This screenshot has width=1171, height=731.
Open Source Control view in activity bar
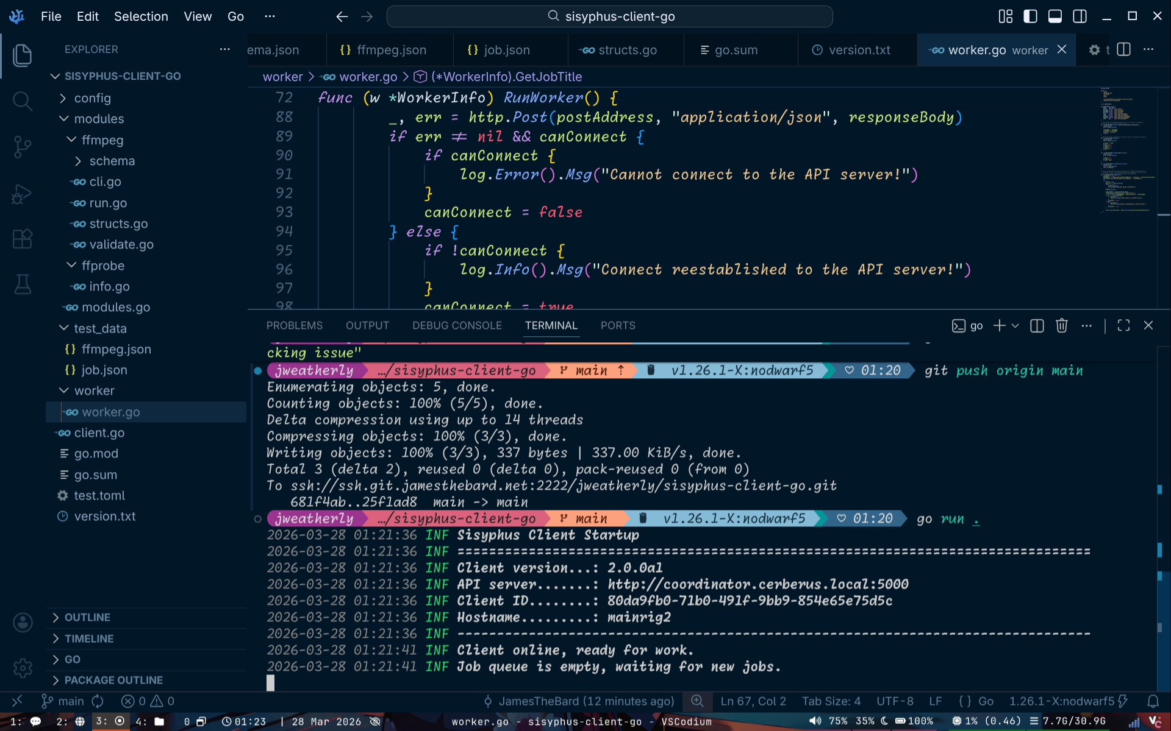tap(23, 146)
